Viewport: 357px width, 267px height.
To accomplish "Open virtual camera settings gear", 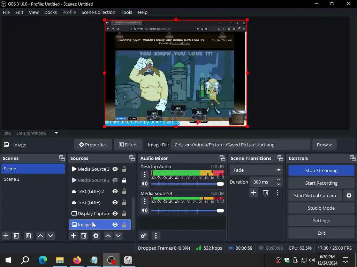I will 349,195.
